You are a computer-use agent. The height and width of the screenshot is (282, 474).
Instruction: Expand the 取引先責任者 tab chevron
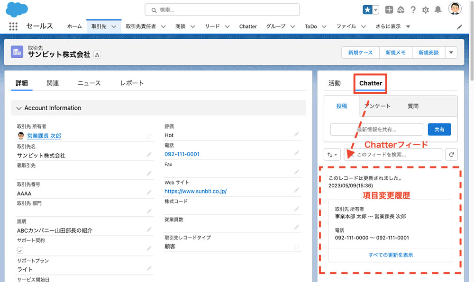coord(163,26)
